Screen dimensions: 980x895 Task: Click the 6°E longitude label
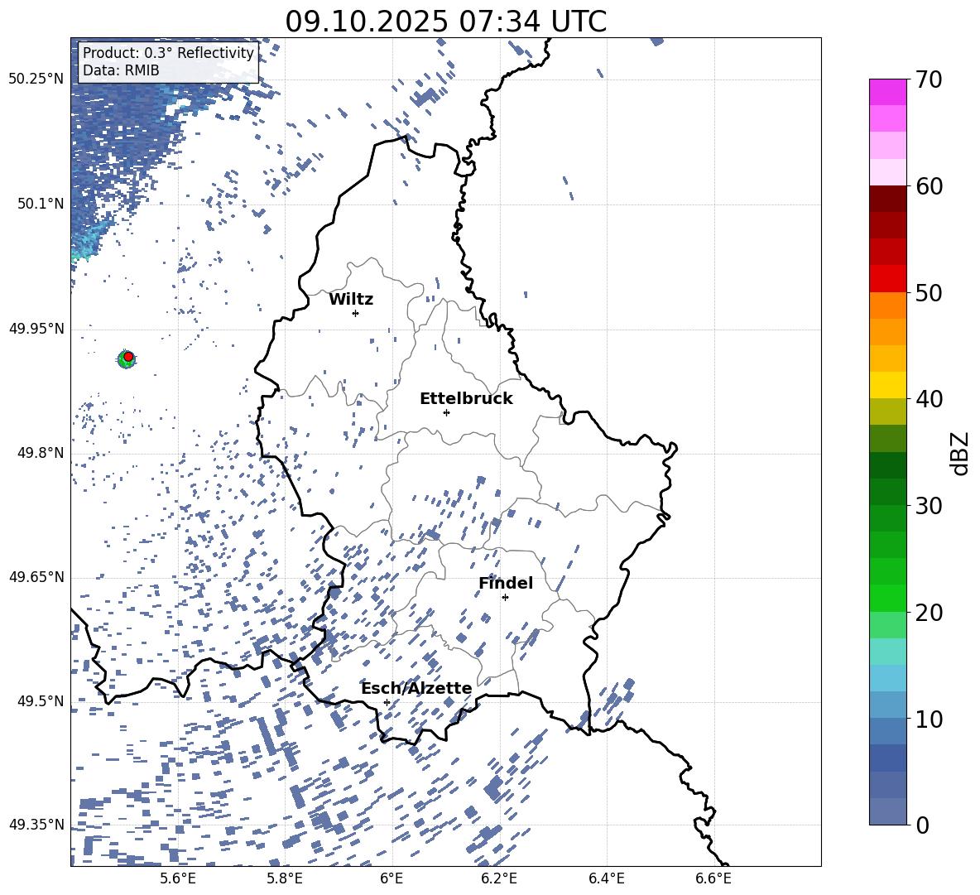(392, 878)
